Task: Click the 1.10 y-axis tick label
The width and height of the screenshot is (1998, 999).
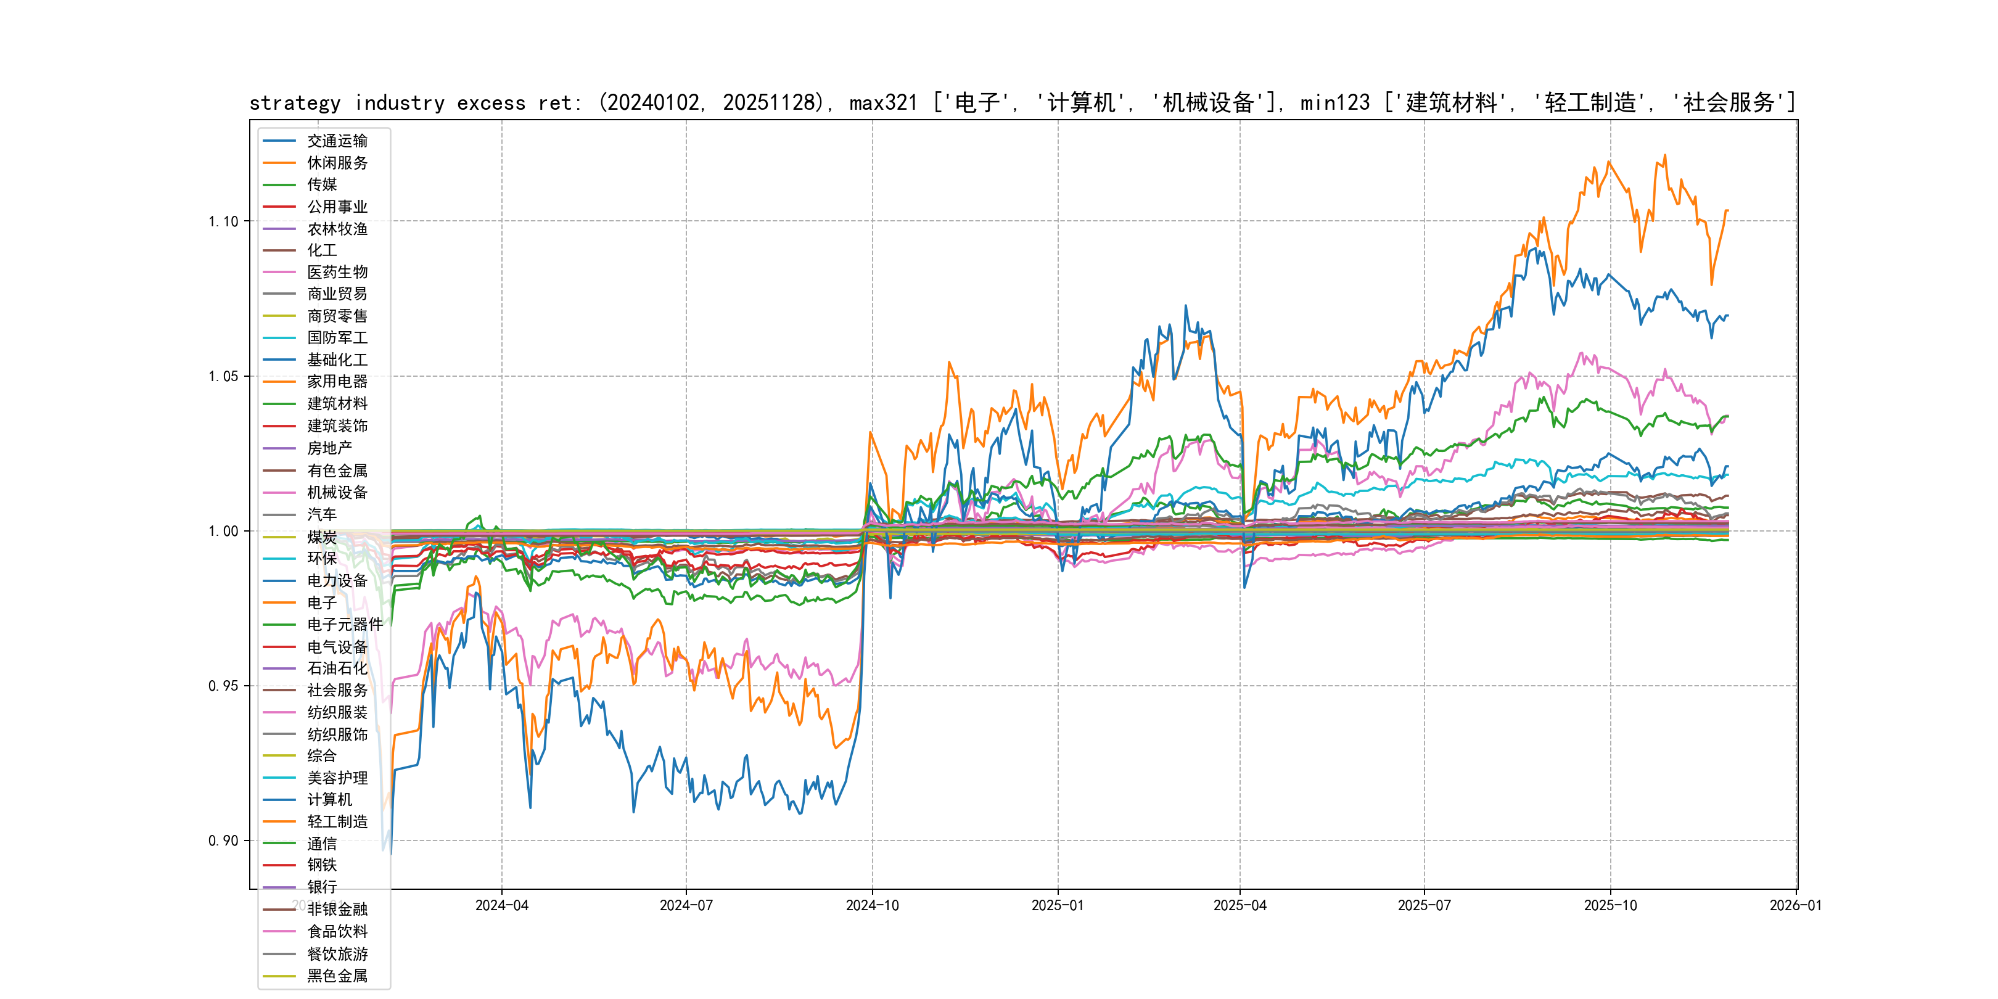Action: 223,222
